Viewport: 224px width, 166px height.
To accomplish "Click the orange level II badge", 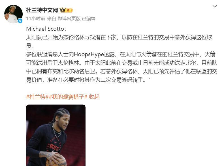I will [x=69, y=10].
